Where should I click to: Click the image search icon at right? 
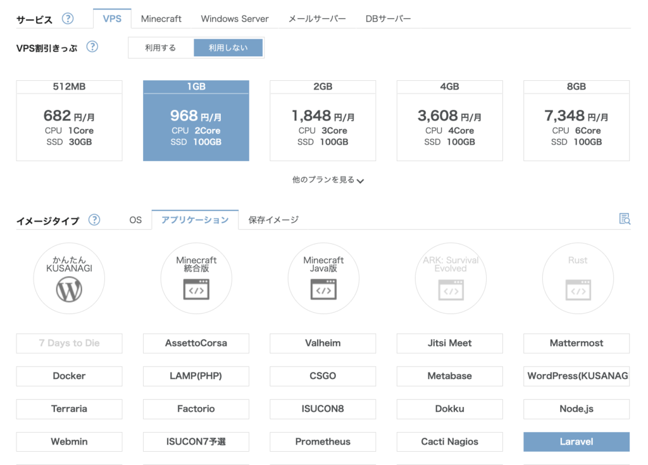pos(625,219)
